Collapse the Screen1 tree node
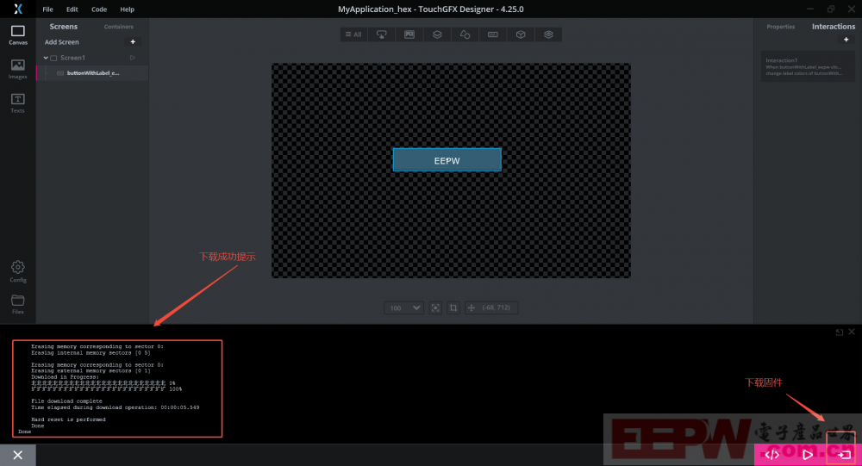Viewport: 862px width, 466px height. click(46, 58)
